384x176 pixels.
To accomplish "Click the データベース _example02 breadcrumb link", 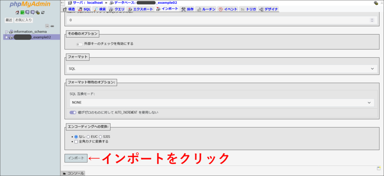I will tap(146, 3).
